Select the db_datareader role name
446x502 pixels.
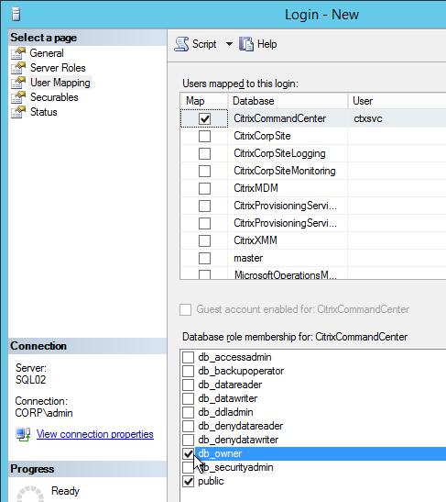pos(230,385)
